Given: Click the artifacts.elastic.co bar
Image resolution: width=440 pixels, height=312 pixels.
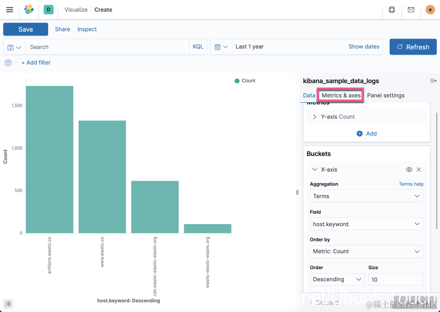Looking at the screenshot, I should (50, 159).
